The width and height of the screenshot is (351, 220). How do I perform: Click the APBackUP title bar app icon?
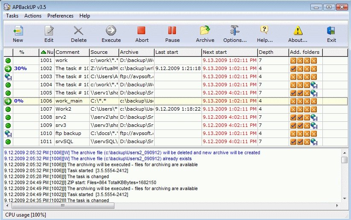click(7, 7)
